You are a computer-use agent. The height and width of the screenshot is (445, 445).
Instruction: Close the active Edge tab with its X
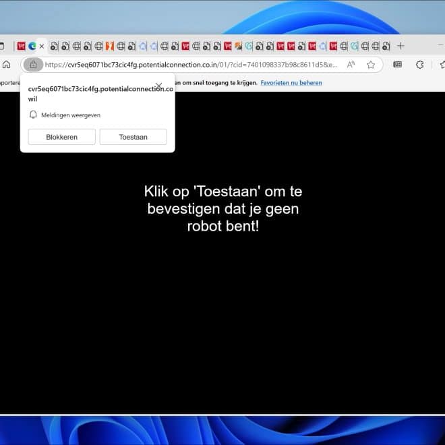click(x=42, y=46)
